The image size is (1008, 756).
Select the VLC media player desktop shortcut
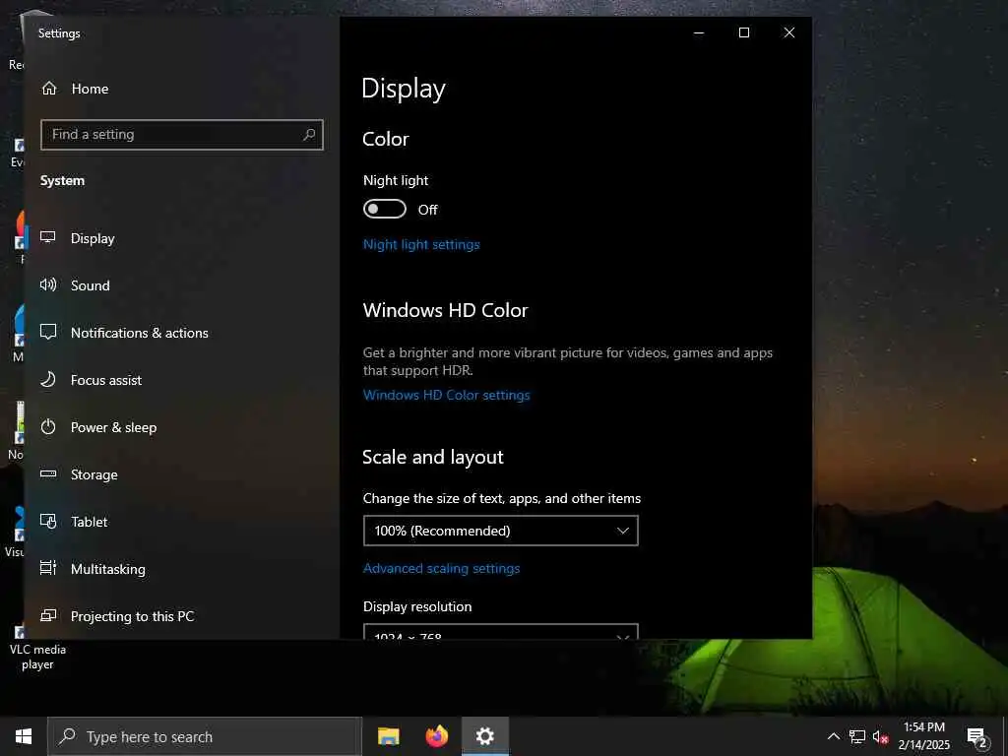37,648
